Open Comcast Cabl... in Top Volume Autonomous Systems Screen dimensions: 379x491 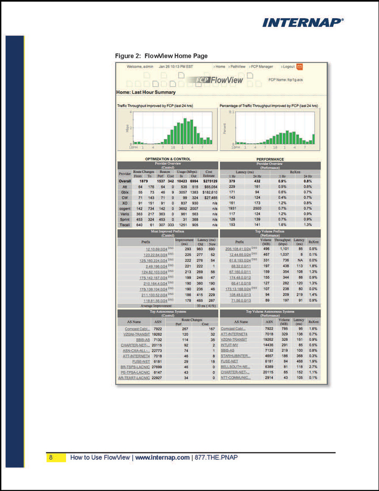click(x=233, y=329)
